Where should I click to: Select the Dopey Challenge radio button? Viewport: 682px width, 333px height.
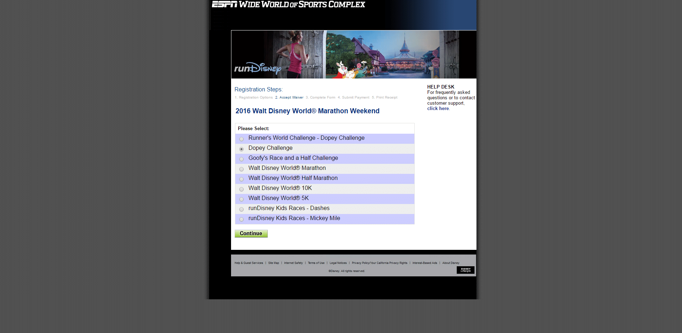pos(241,149)
